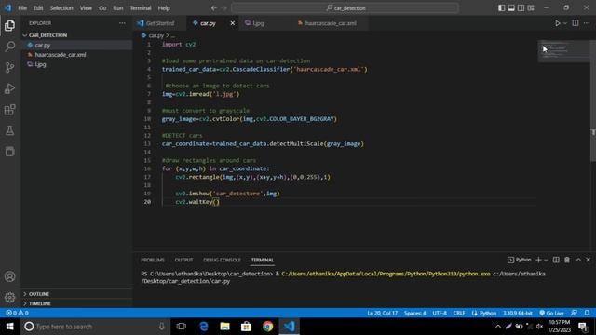Click Ln 20, Col 17 status entry
Screen dimensions: 596x335
pyautogui.click(x=382, y=313)
